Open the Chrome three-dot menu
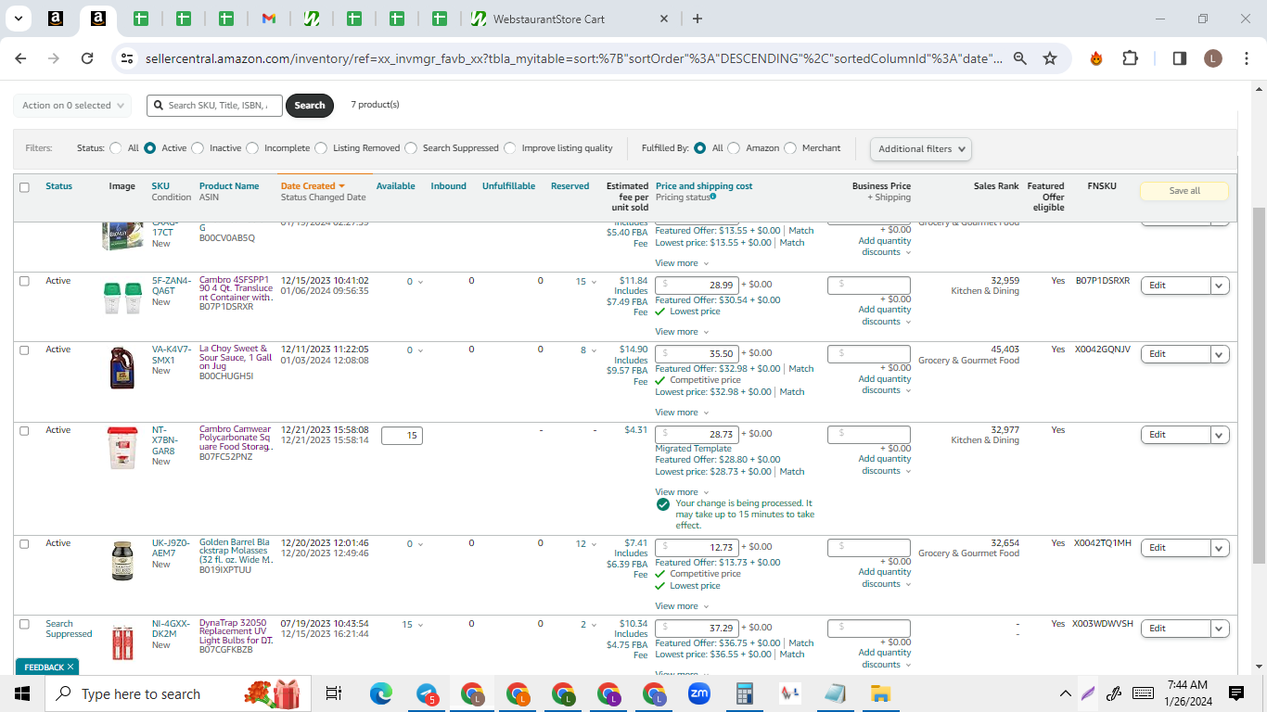The height and width of the screenshot is (712, 1267). [x=1246, y=58]
